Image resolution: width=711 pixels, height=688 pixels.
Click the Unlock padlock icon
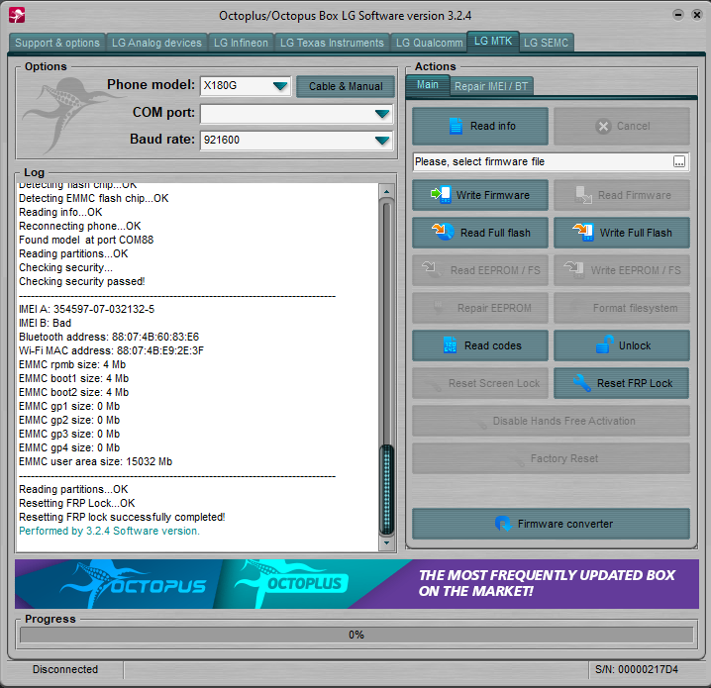point(605,344)
